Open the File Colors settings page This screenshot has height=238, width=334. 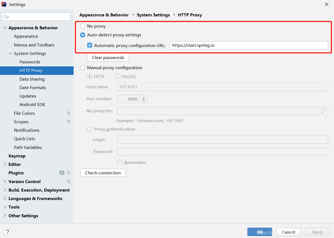pos(24,113)
